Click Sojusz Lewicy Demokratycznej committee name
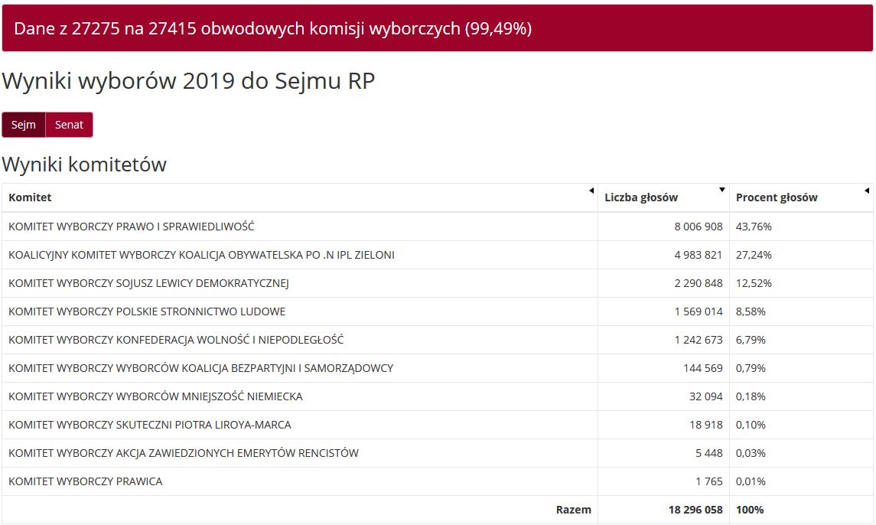 tap(148, 283)
